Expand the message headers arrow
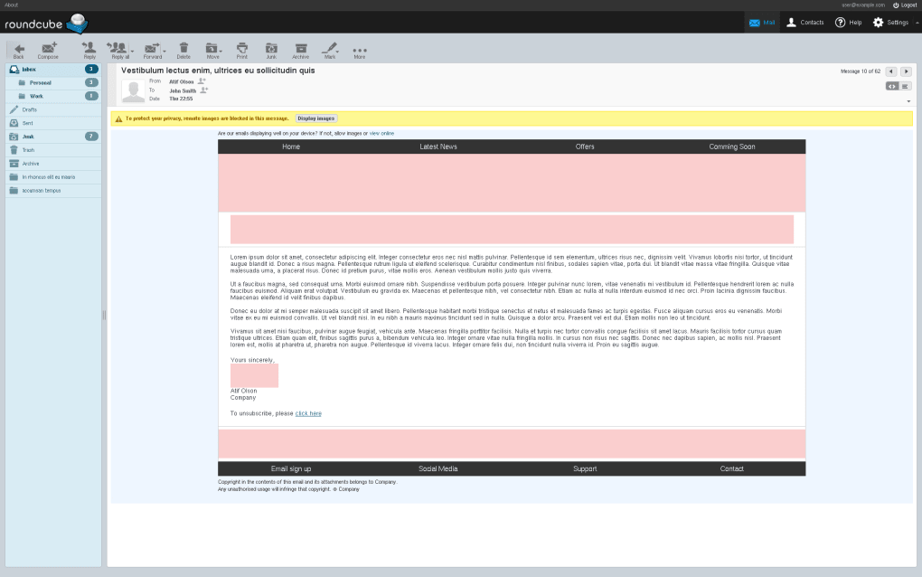This screenshot has width=922, height=577. click(908, 101)
